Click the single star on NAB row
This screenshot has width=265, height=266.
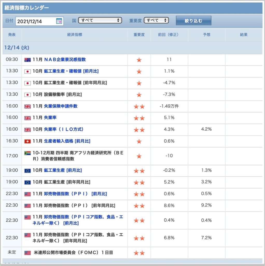click(x=139, y=60)
